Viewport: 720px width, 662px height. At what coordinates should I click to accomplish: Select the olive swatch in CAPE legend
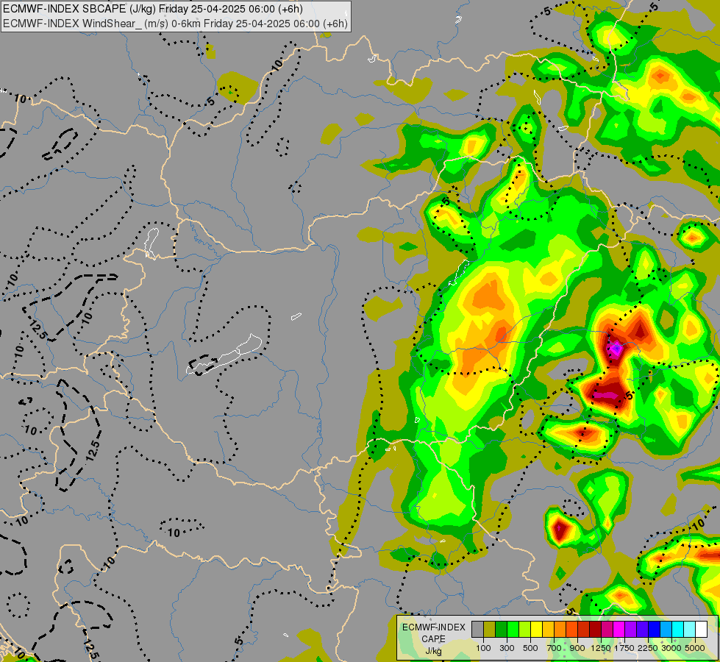[490, 629]
